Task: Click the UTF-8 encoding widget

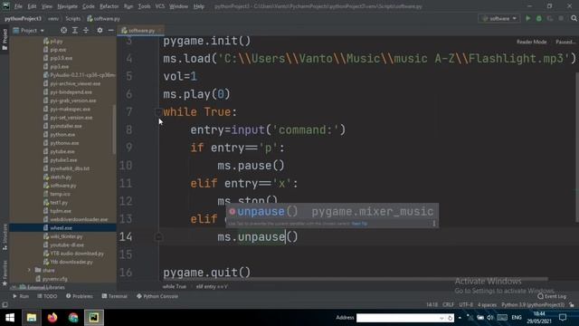Action: (466, 305)
